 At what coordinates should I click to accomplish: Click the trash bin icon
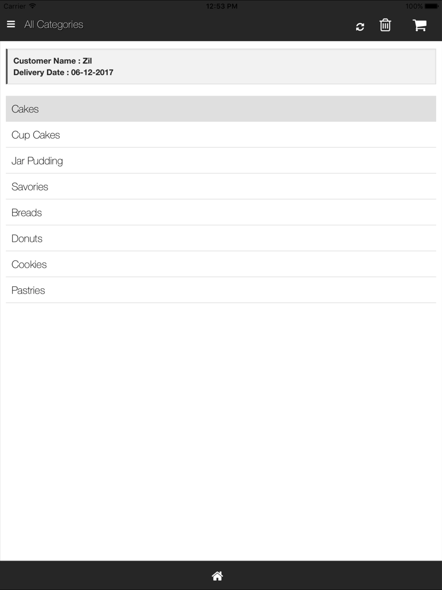click(x=385, y=25)
